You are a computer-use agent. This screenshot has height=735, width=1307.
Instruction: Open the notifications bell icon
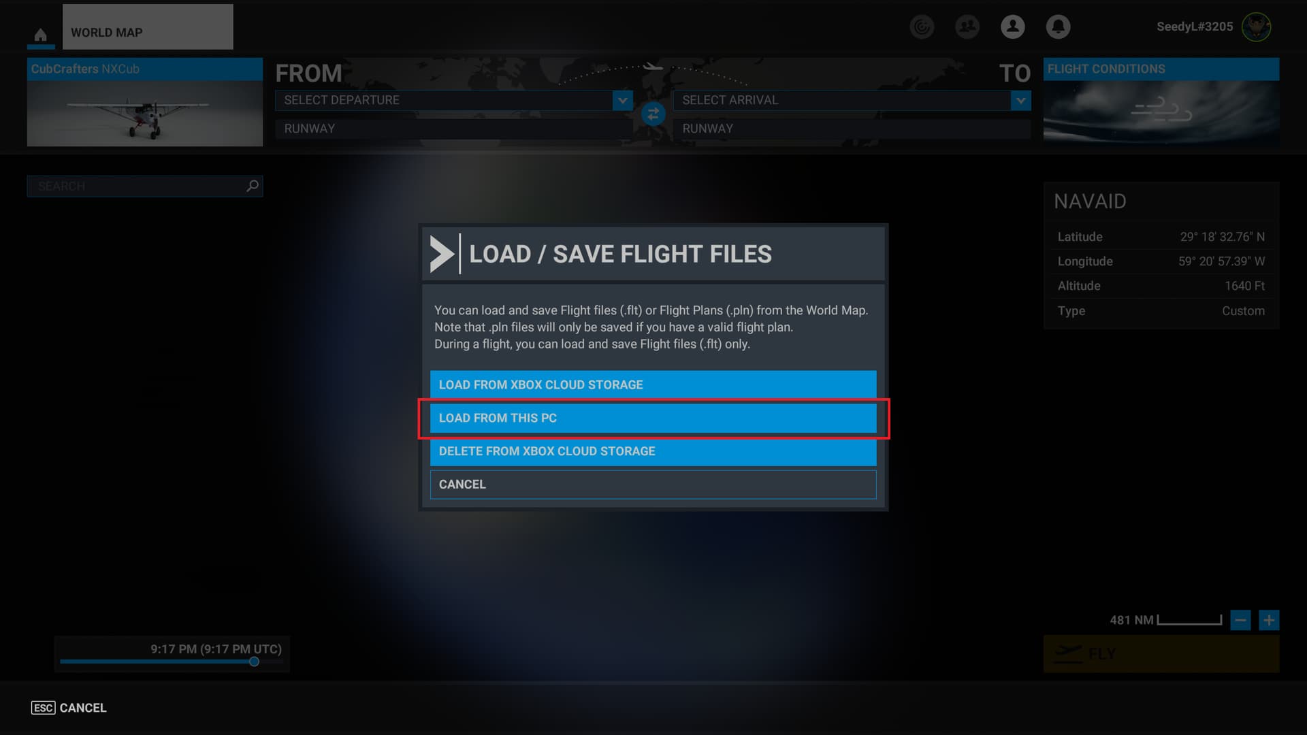pos(1059,26)
